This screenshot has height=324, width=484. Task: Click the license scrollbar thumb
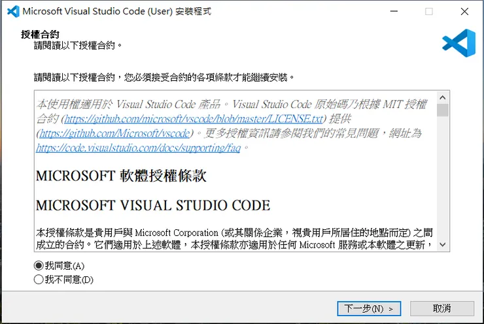(x=443, y=110)
